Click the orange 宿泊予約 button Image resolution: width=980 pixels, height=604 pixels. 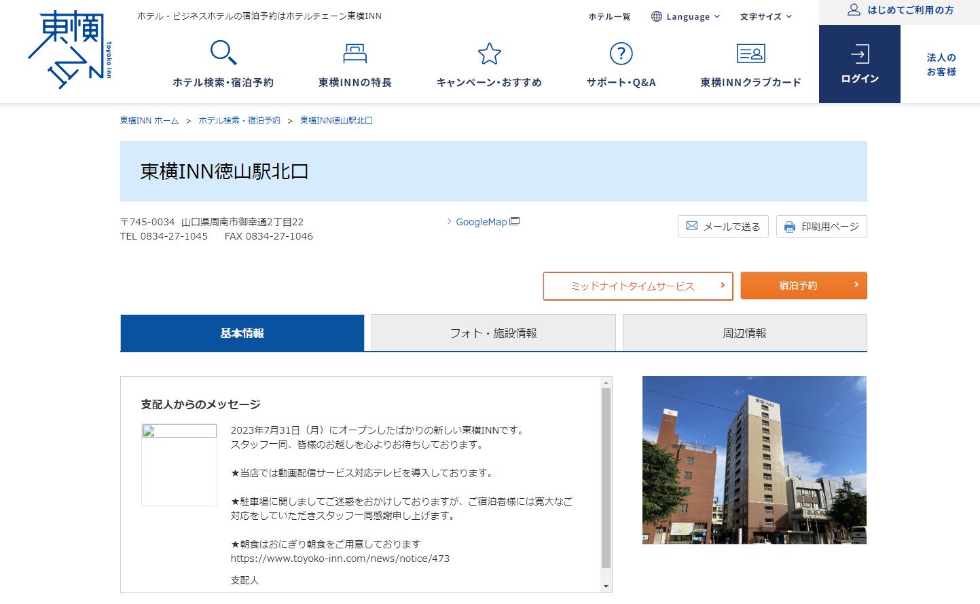[803, 286]
